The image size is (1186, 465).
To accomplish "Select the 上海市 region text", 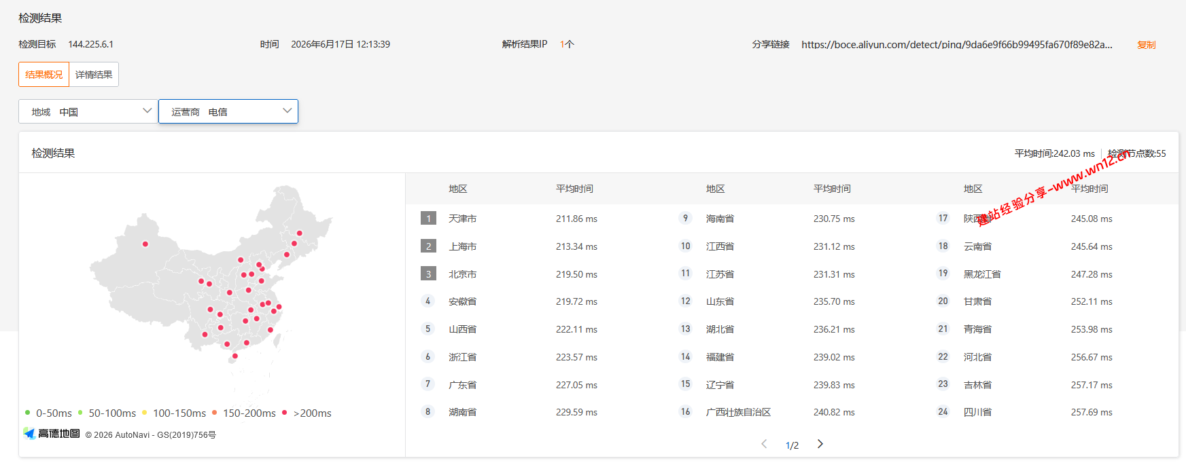I will click(x=462, y=246).
